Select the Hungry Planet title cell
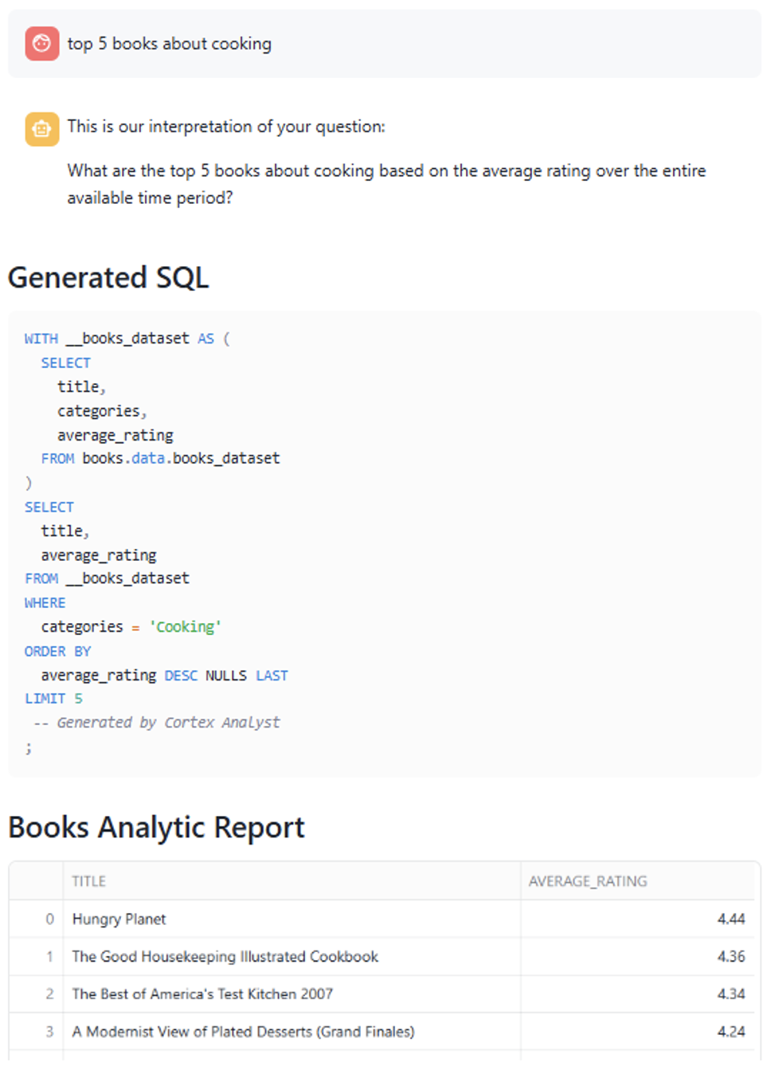Viewport: 771px width, 1074px height. (x=119, y=919)
